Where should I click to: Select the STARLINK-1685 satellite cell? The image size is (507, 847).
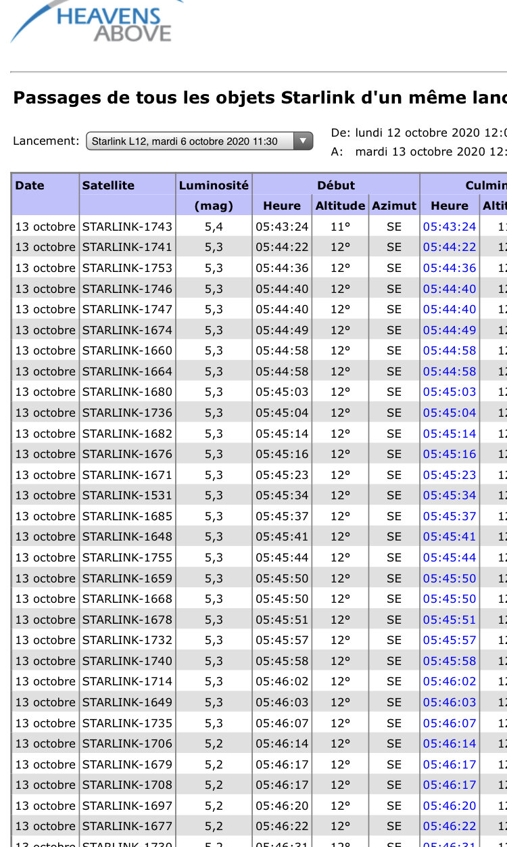click(x=127, y=516)
